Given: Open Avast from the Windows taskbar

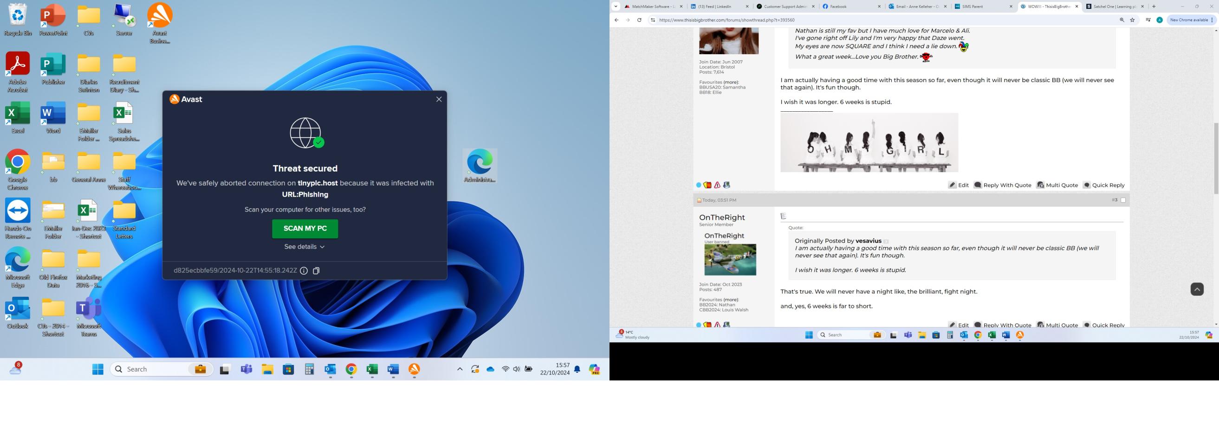Looking at the screenshot, I should 414,370.
